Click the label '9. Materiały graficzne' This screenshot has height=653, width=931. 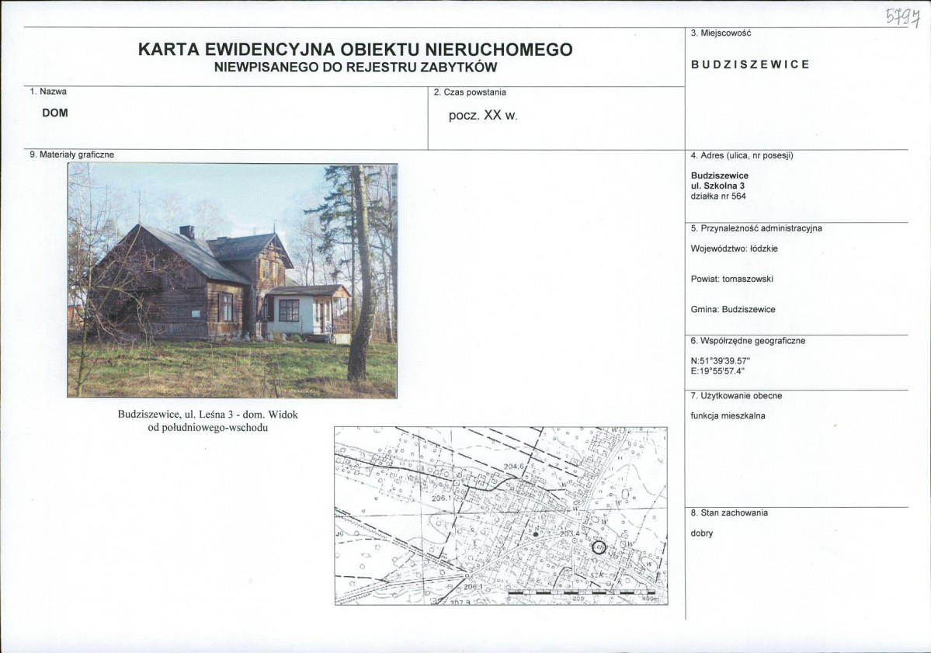pos(72,155)
